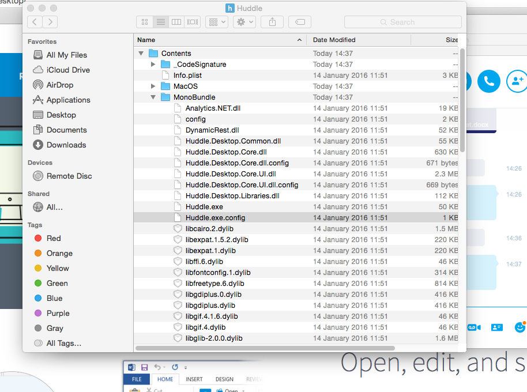
Task: Select libglib-2.0.0.dylib file
Action: pos(296,338)
